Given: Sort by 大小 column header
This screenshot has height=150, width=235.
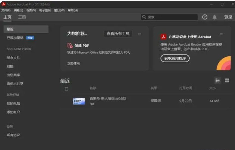Looking at the screenshot, I should (x=212, y=88).
